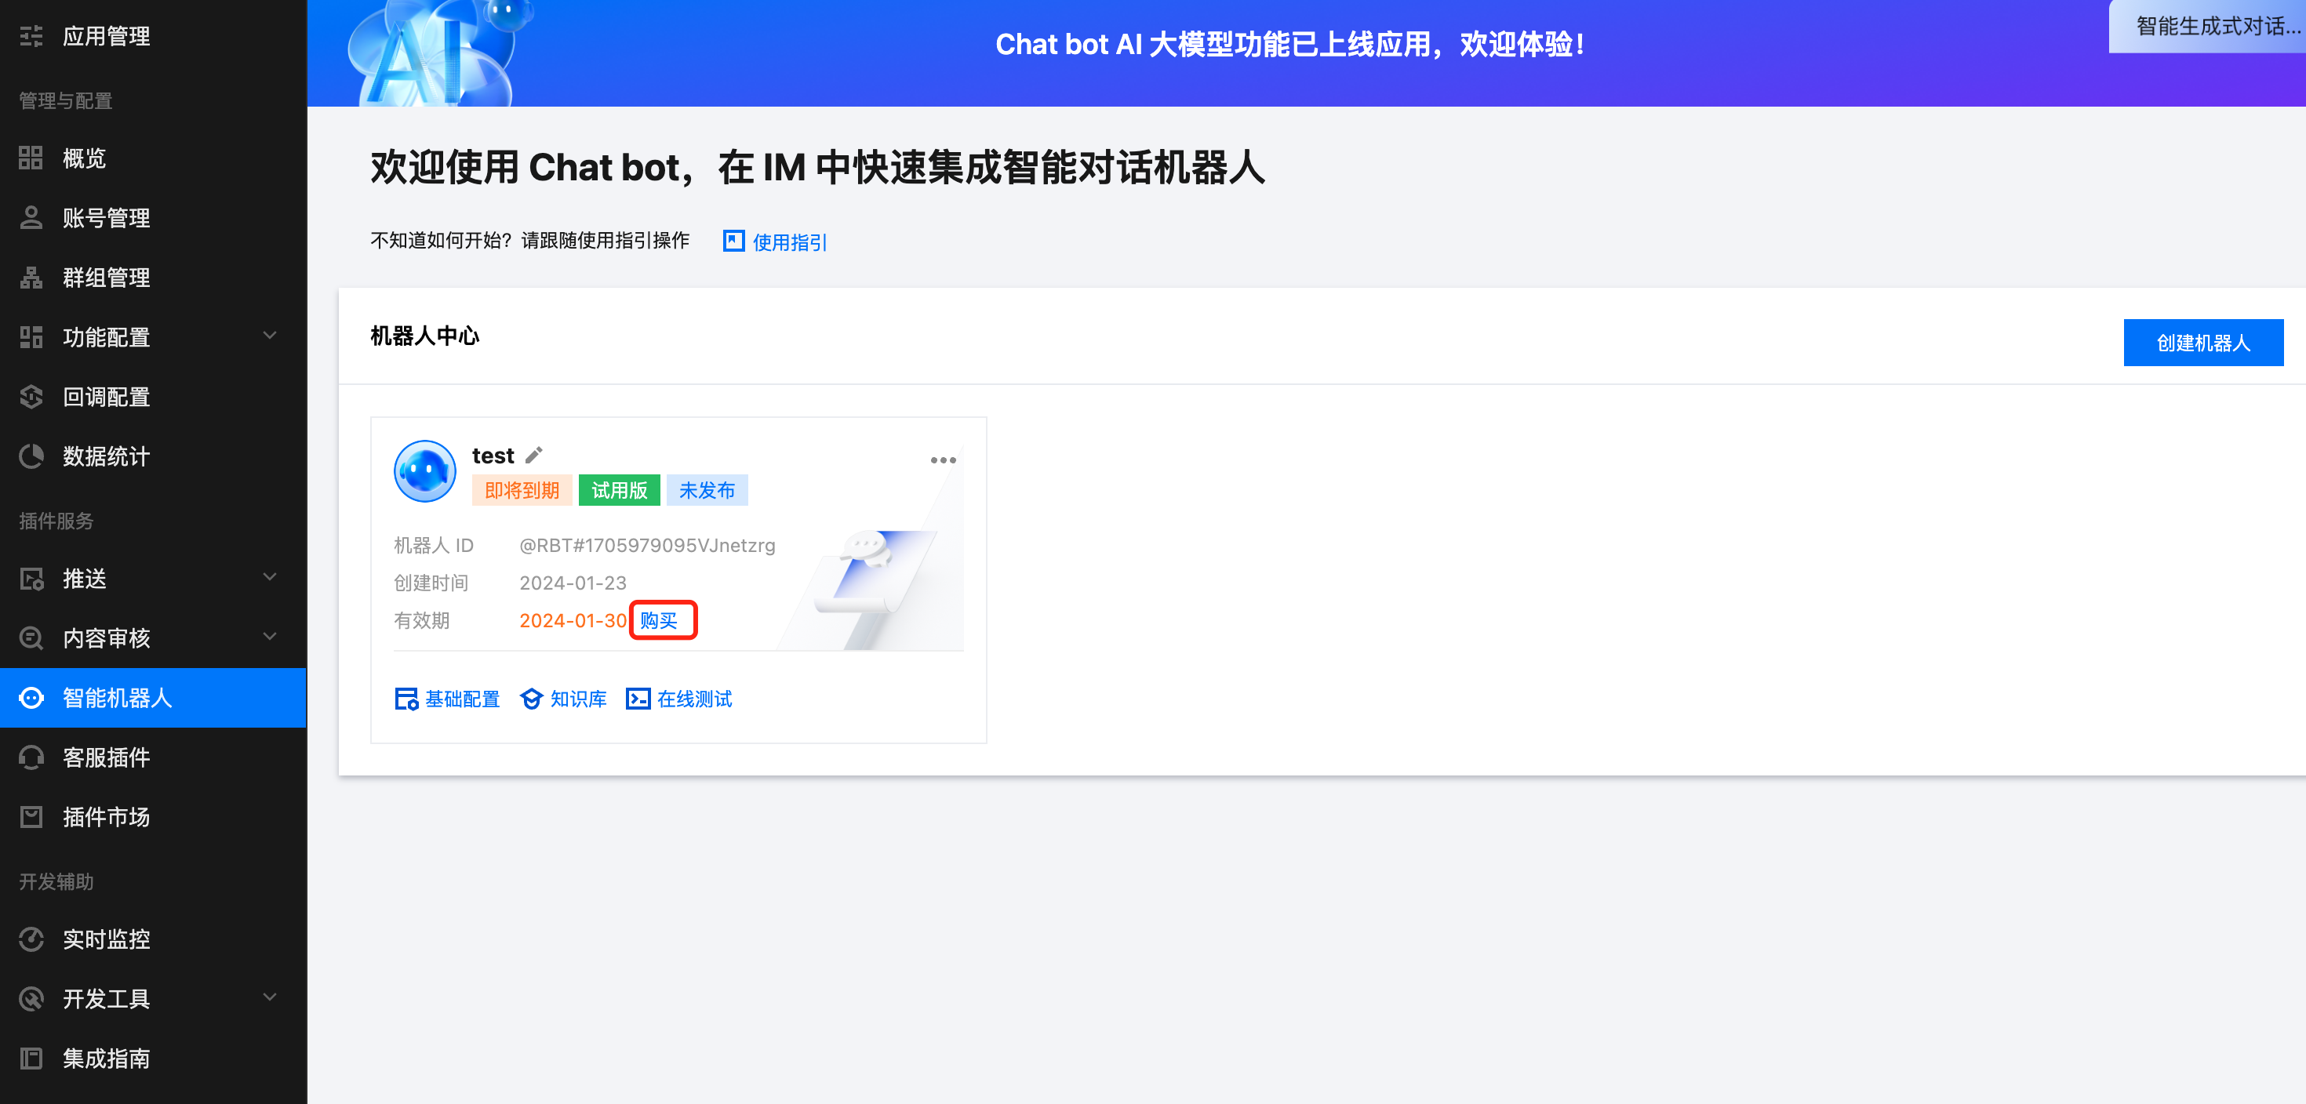Expand the 开发工具 submenu chevron

click(270, 997)
